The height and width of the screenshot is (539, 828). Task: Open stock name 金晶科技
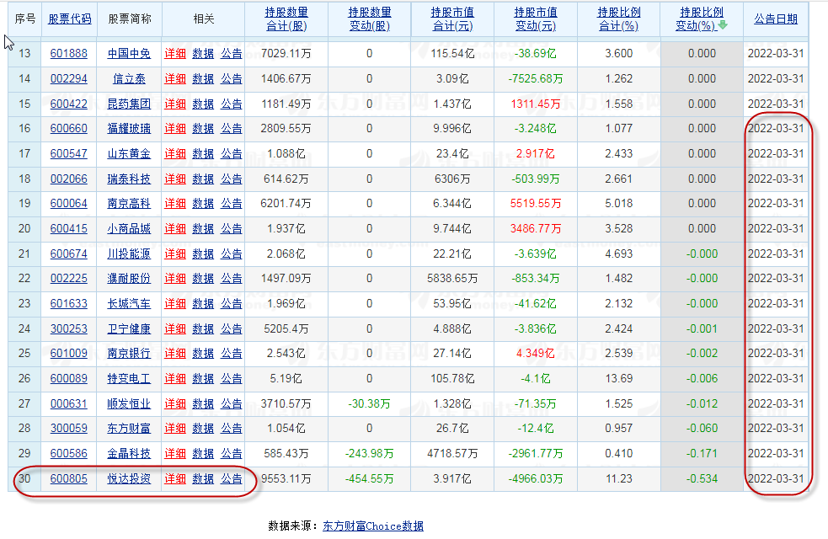tap(129, 454)
